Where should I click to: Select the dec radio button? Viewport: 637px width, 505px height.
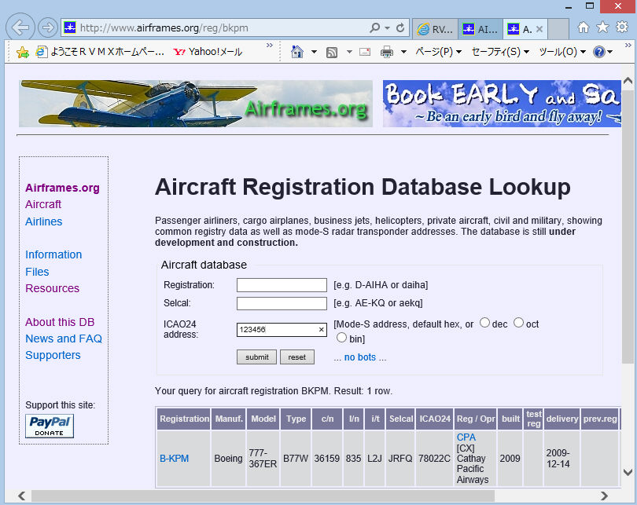(484, 323)
